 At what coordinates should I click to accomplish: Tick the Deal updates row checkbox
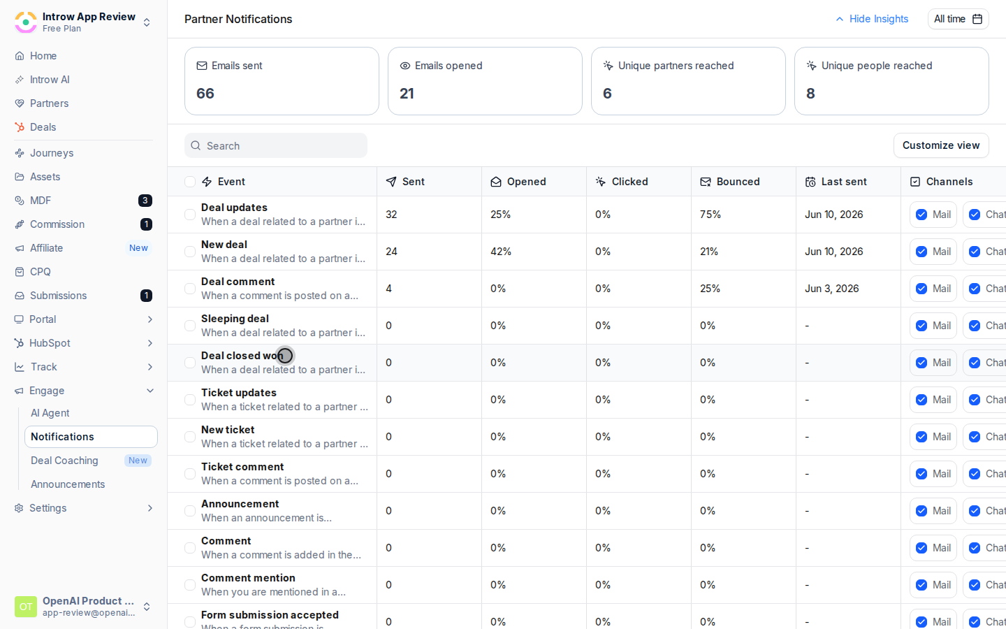point(190,215)
